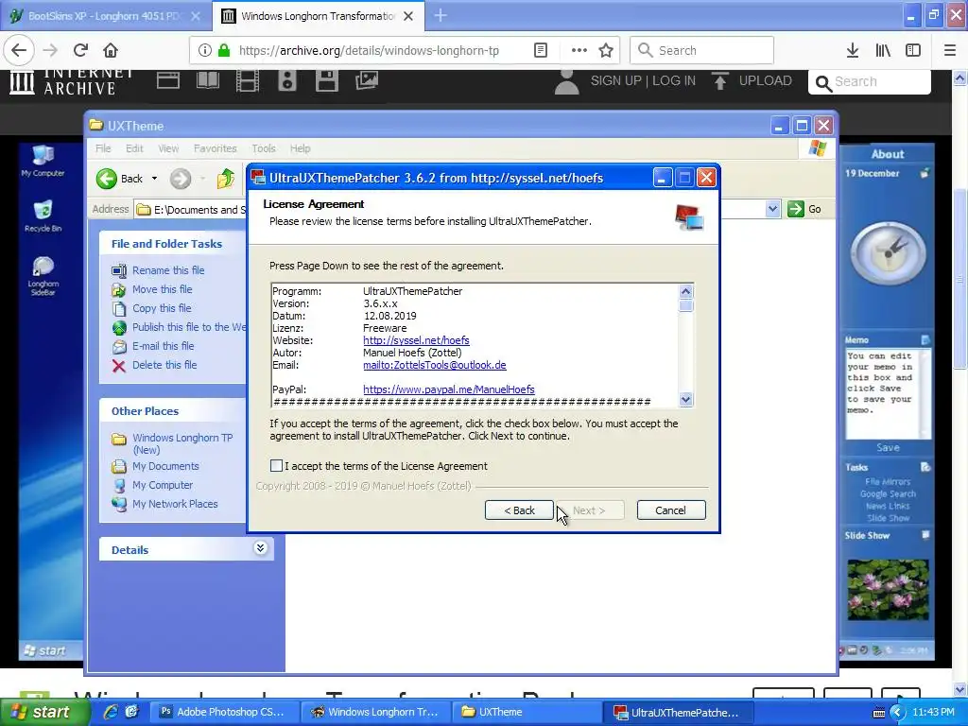Open the File menu in UXTheme window

pyautogui.click(x=103, y=148)
